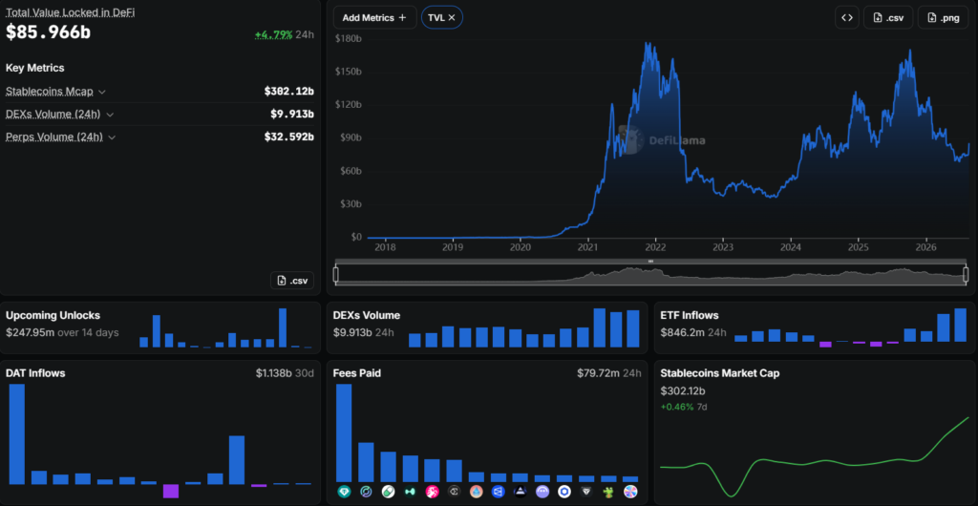This screenshot has height=506, width=978.
Task: Open the Upcoming Unlocks card
Action: click(159, 327)
